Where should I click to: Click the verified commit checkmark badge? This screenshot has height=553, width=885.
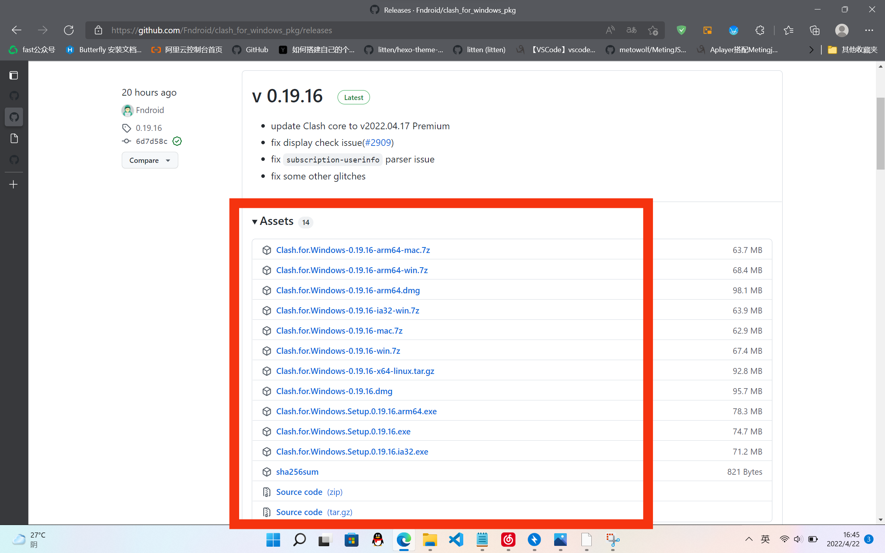click(177, 141)
